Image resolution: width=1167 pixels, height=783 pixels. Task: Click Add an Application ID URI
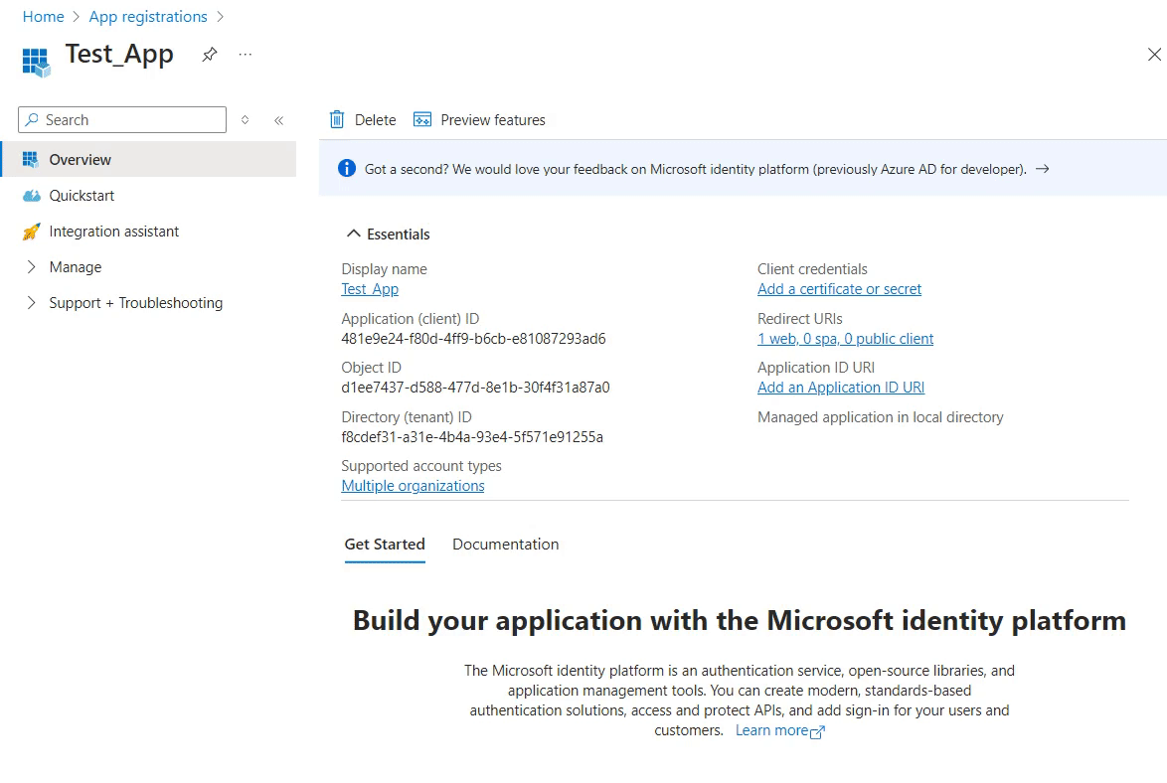(841, 388)
